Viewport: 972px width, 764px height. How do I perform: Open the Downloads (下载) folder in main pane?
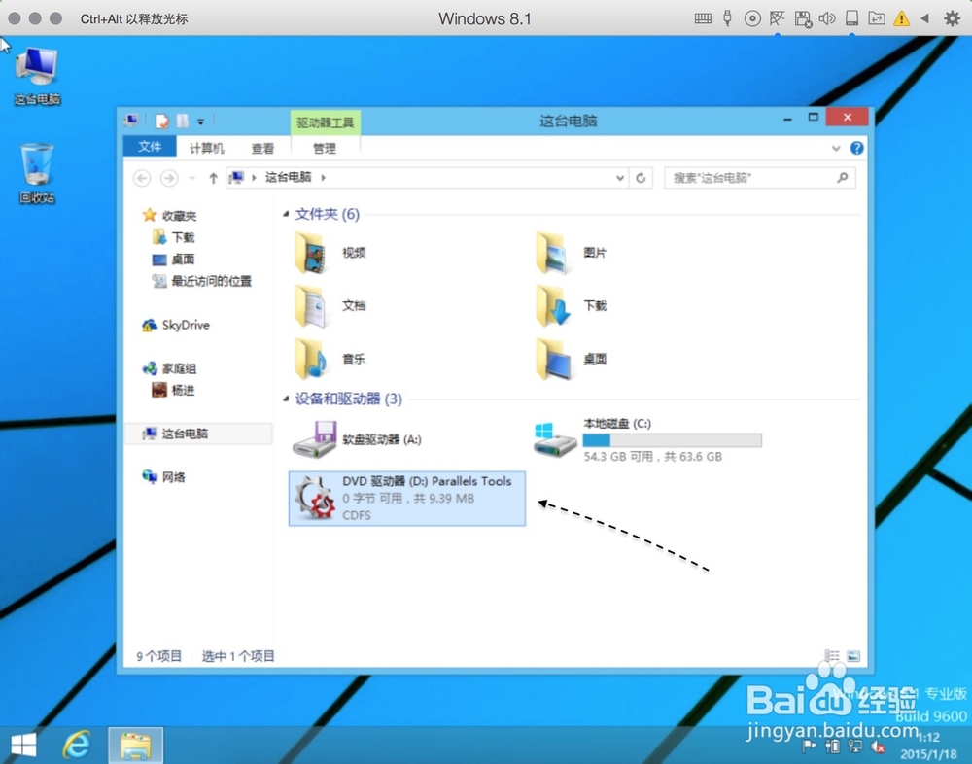(572, 306)
